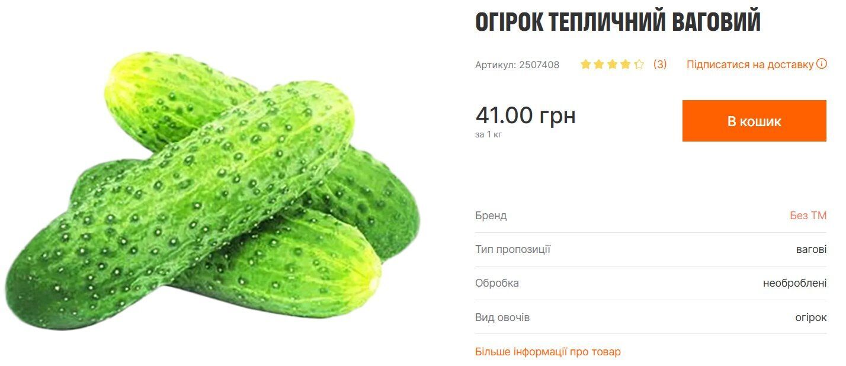846x366 pixels.
Task: Click the info icon next to delivery subscription
Action: [x=822, y=64]
